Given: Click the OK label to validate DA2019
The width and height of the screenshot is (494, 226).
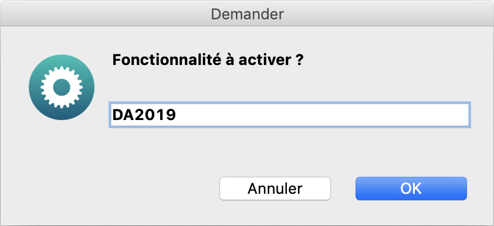Looking at the screenshot, I should 411,189.
